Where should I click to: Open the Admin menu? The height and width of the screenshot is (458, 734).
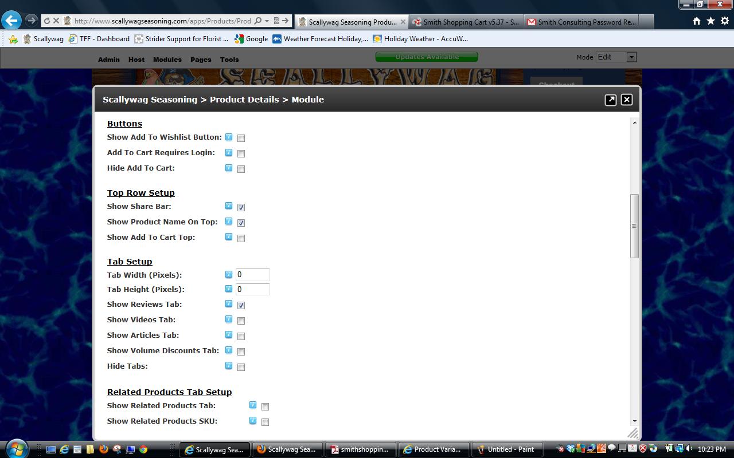click(x=109, y=60)
